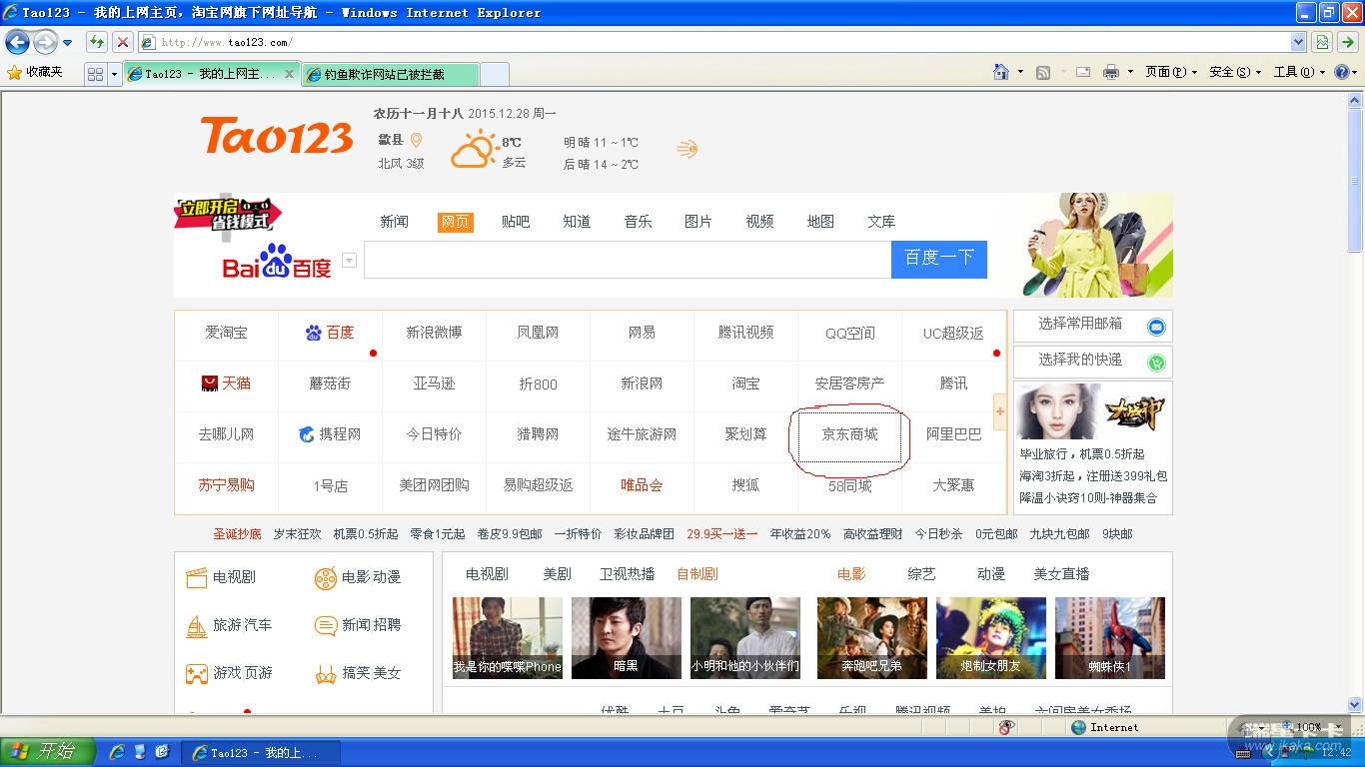
Task: Click the RSS feeds icon in command bar
Action: tap(1043, 72)
